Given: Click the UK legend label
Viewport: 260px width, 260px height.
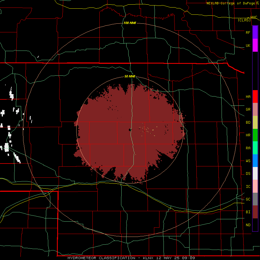Looking at the screenshot, I should (x=248, y=45).
